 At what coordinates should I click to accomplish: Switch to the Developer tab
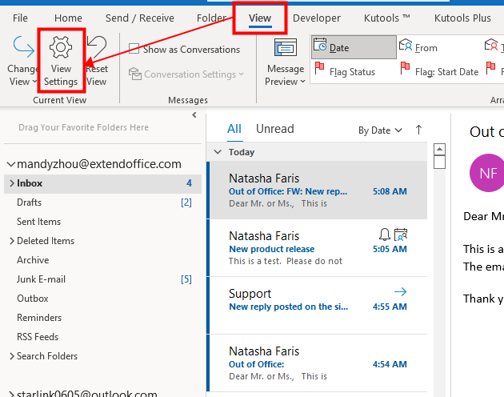pyautogui.click(x=316, y=18)
